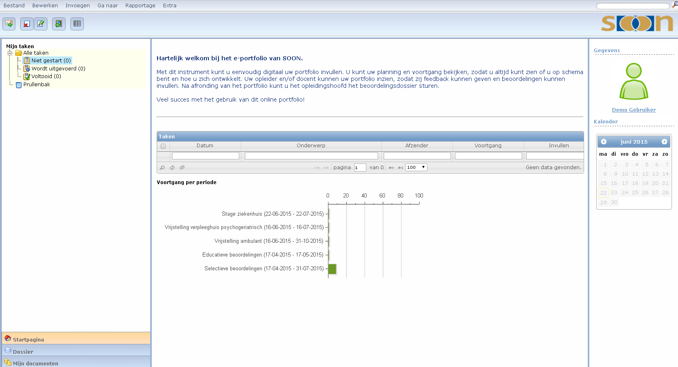Show the next month in the calendar
The height and width of the screenshot is (367, 678).
click(664, 142)
